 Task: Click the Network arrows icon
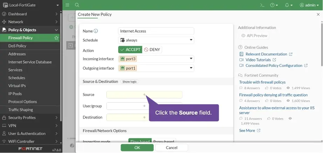(x=4, y=22)
